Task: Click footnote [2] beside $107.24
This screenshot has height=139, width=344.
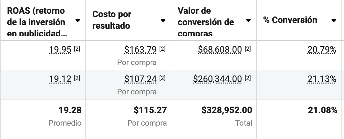Action: point(162,78)
